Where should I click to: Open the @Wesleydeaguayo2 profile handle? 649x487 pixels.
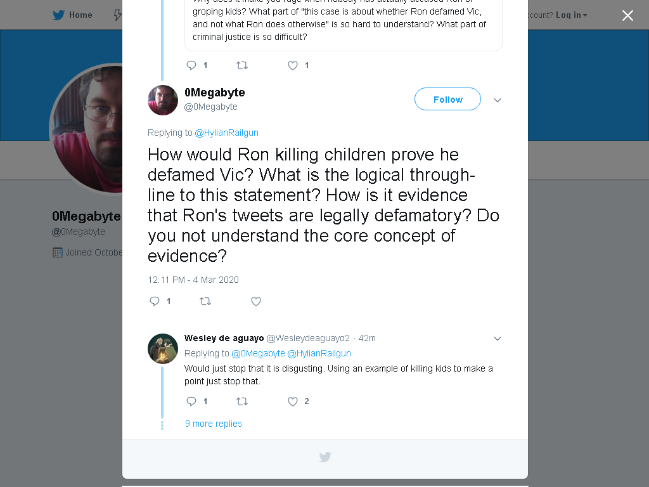tap(308, 339)
